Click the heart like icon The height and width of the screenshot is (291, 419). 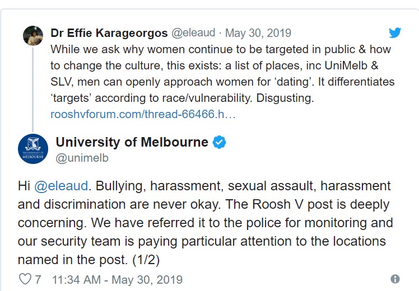point(25,279)
